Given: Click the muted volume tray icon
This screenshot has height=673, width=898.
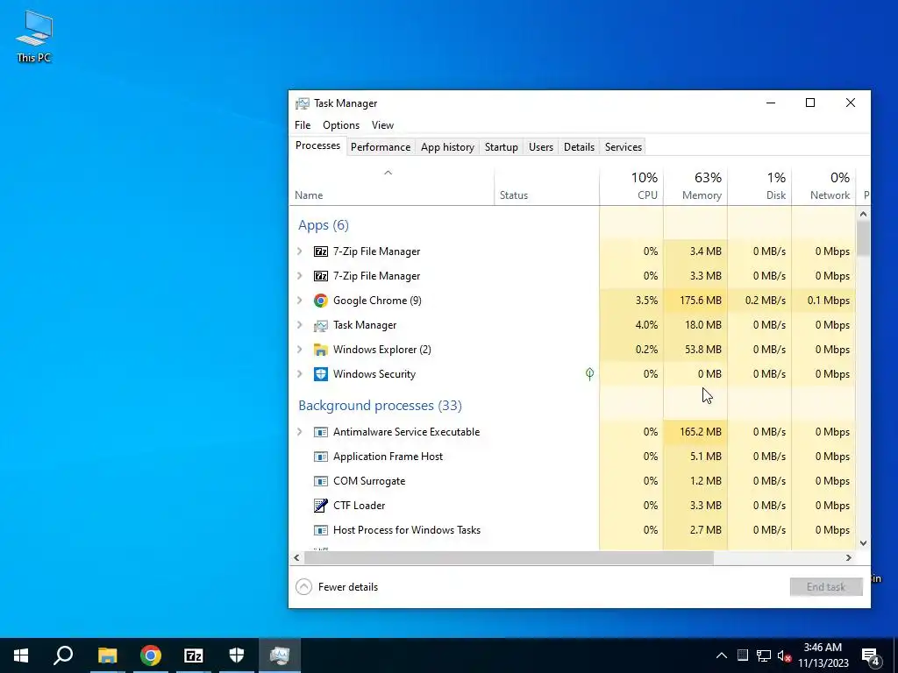Looking at the screenshot, I should click(785, 655).
